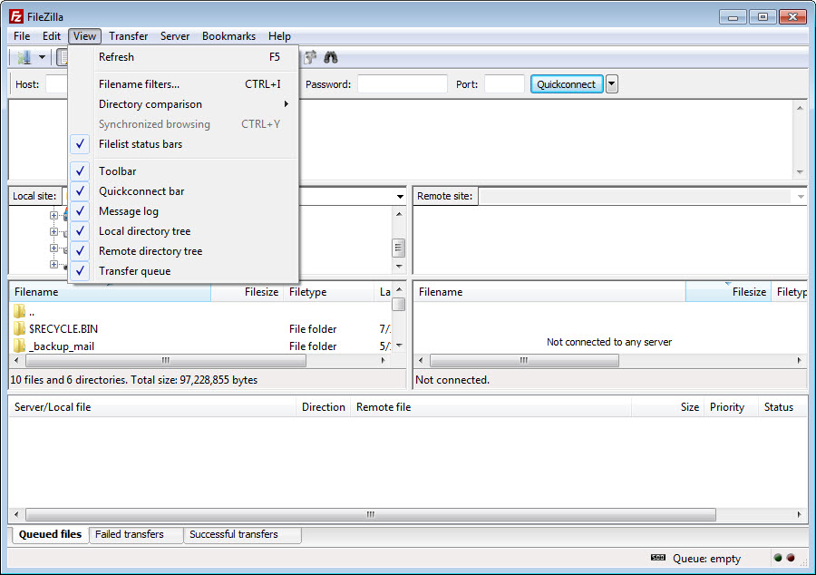Open the Bookmarks menu

[x=229, y=36]
